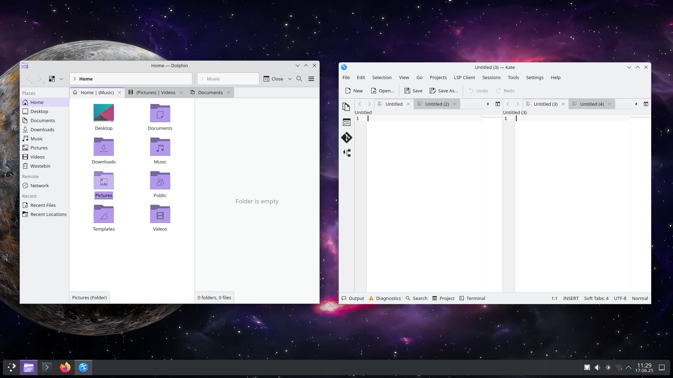Viewport: 673px width, 378px height.
Task: Open Dolphin hamburger menu
Action: tap(311, 79)
